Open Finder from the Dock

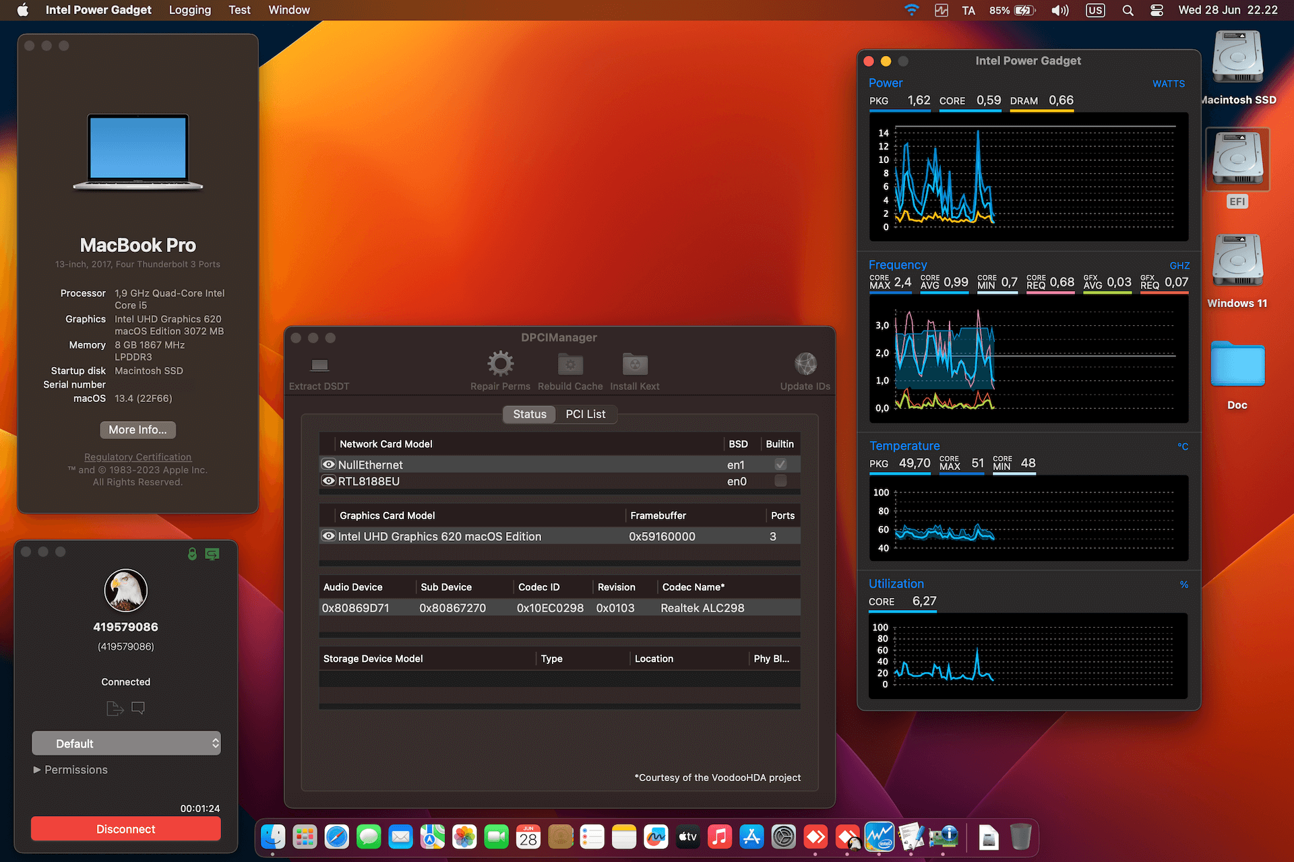click(x=272, y=837)
